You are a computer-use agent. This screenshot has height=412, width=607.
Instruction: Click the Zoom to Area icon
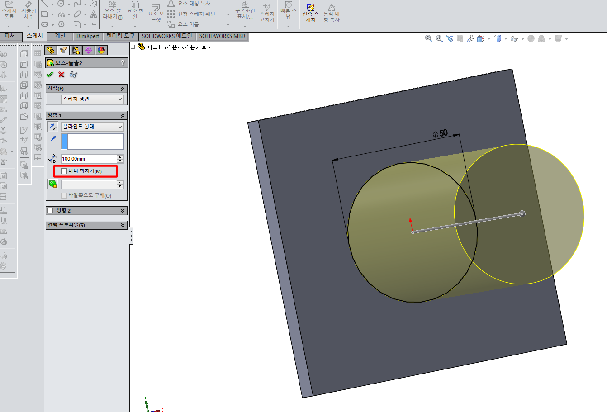pos(439,39)
